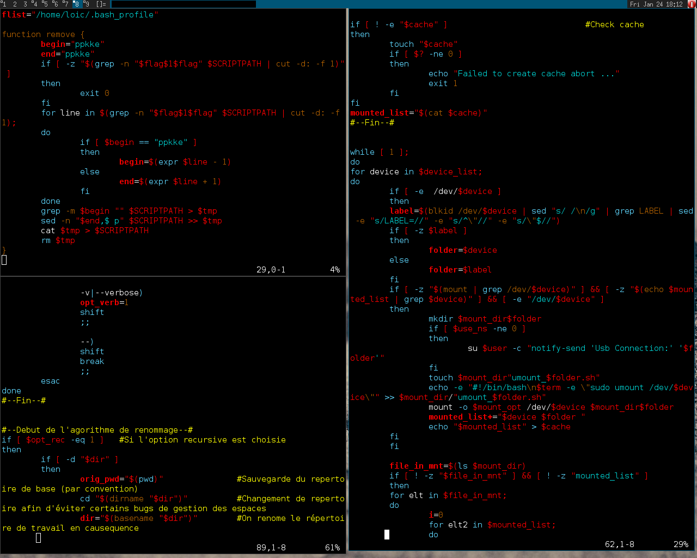Click the 'end=$(expr $line + 1)' line

(x=170, y=181)
